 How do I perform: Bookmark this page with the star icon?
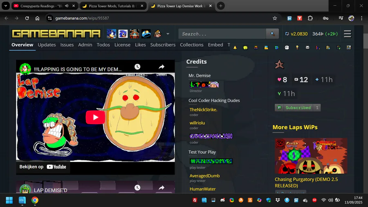275,18
